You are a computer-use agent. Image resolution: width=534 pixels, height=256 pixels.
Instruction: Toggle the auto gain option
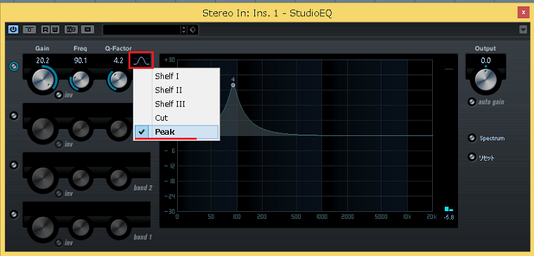[x=472, y=102]
